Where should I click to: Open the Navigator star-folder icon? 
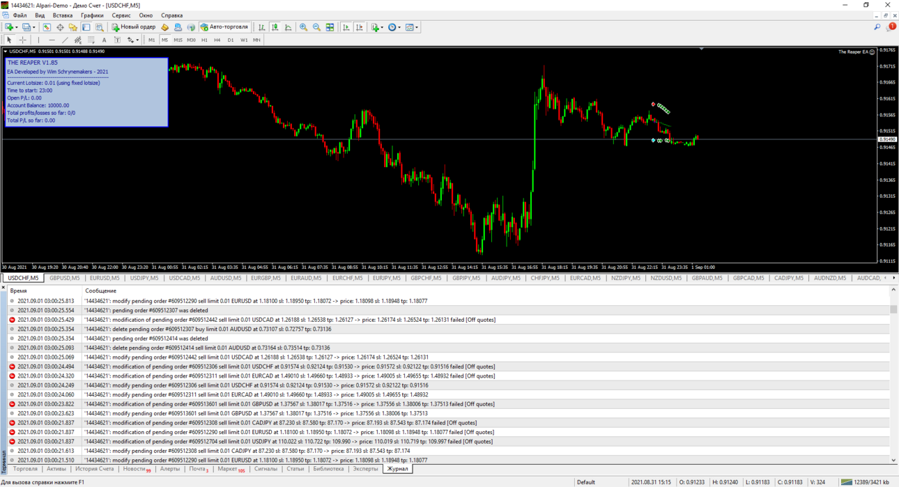pos(73,27)
